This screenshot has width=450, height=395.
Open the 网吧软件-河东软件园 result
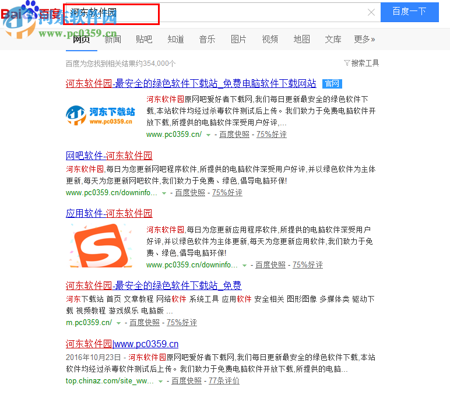(x=109, y=156)
